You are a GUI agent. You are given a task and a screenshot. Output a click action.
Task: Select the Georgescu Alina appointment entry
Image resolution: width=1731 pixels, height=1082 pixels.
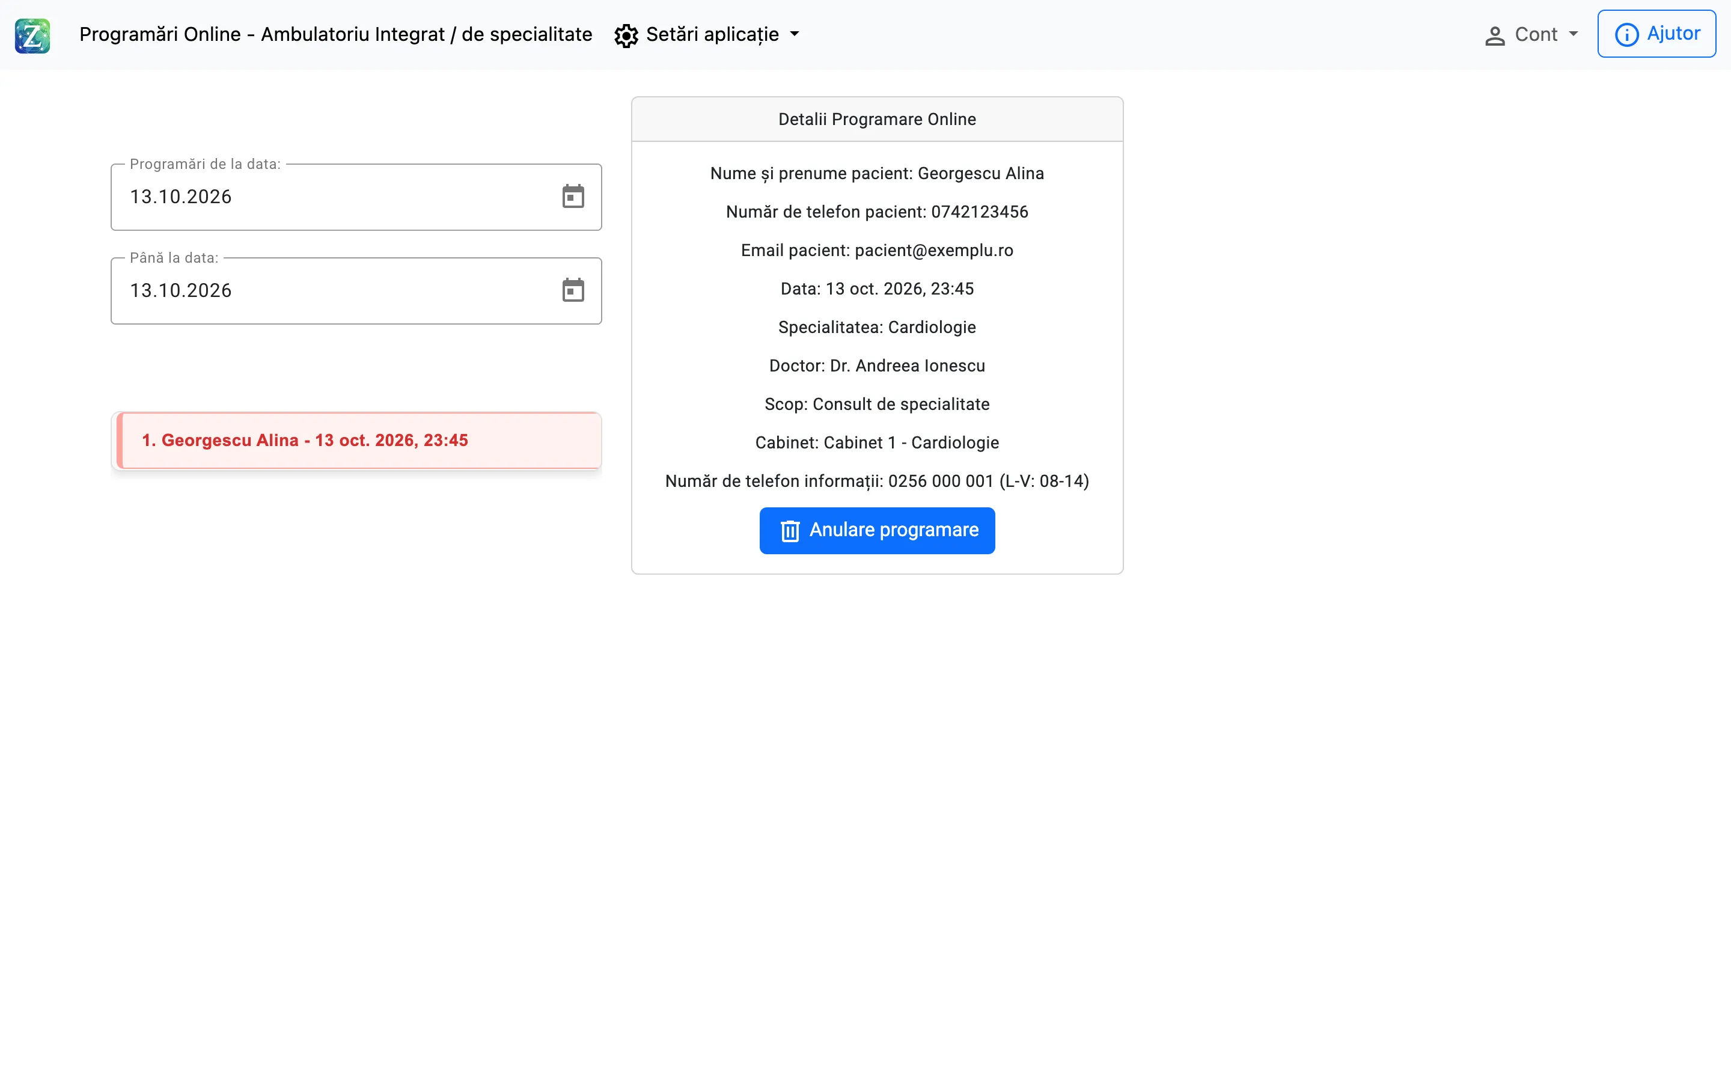pyautogui.click(x=356, y=440)
